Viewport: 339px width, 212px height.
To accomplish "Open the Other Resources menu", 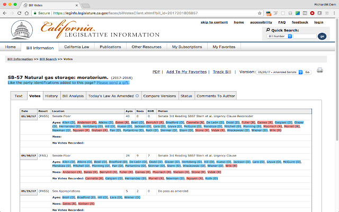I will click(146, 47).
